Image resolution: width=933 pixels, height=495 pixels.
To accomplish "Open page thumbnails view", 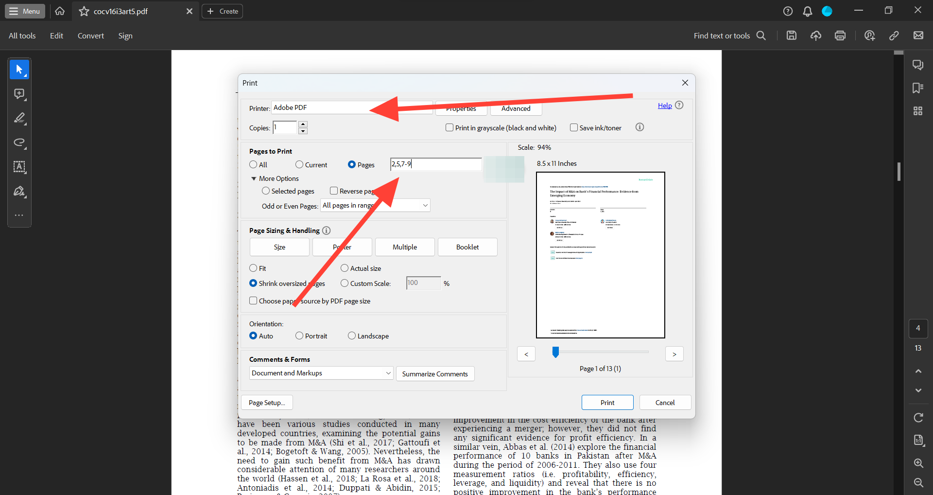I will [918, 111].
